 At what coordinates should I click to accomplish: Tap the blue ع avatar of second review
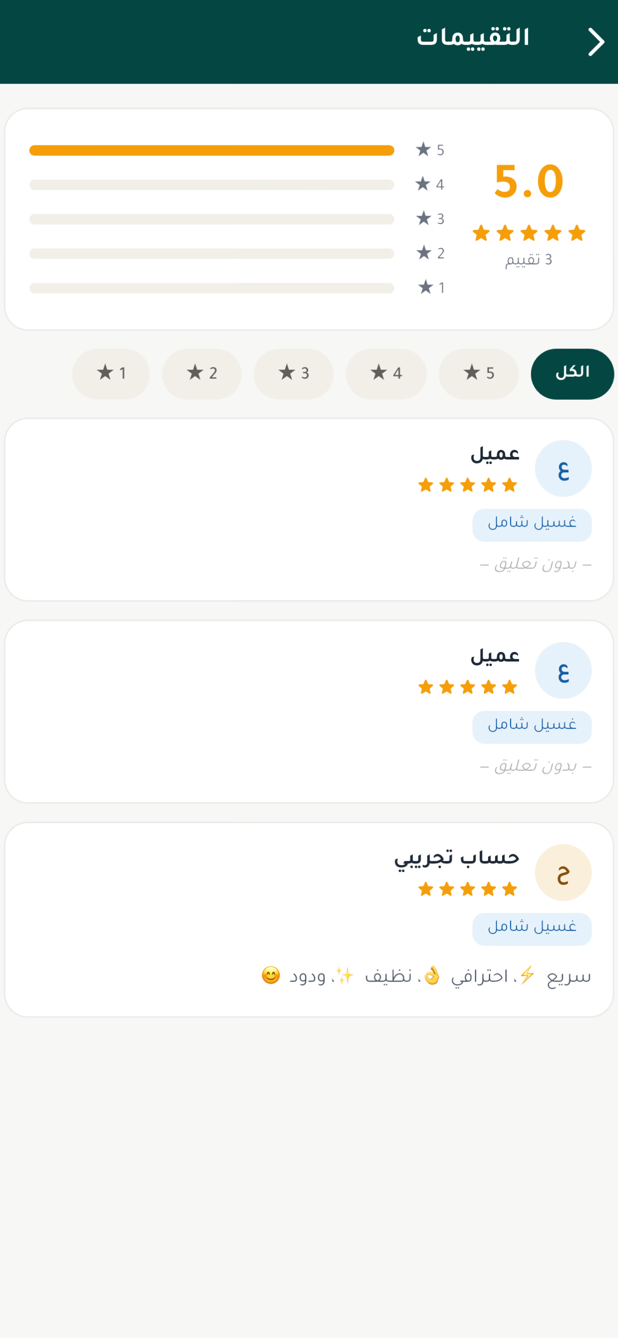pyautogui.click(x=563, y=670)
